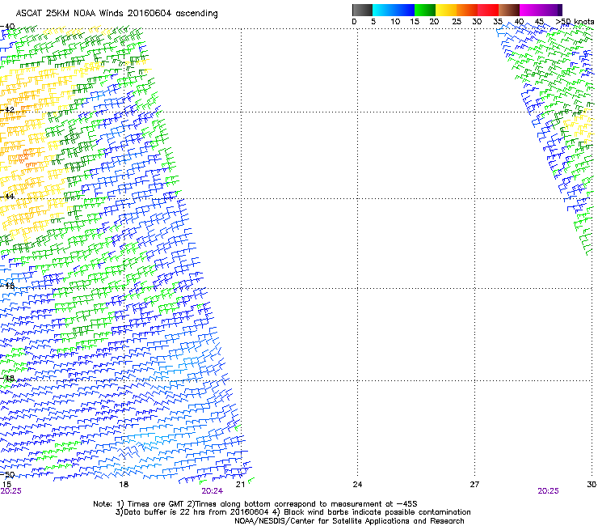Click the '21' longitude axis label

[x=240, y=485]
